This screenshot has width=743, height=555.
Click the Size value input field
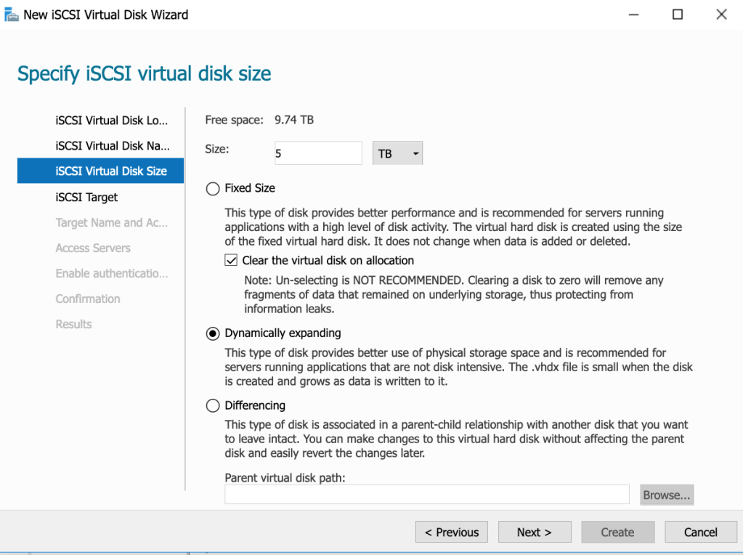pyautogui.click(x=317, y=153)
